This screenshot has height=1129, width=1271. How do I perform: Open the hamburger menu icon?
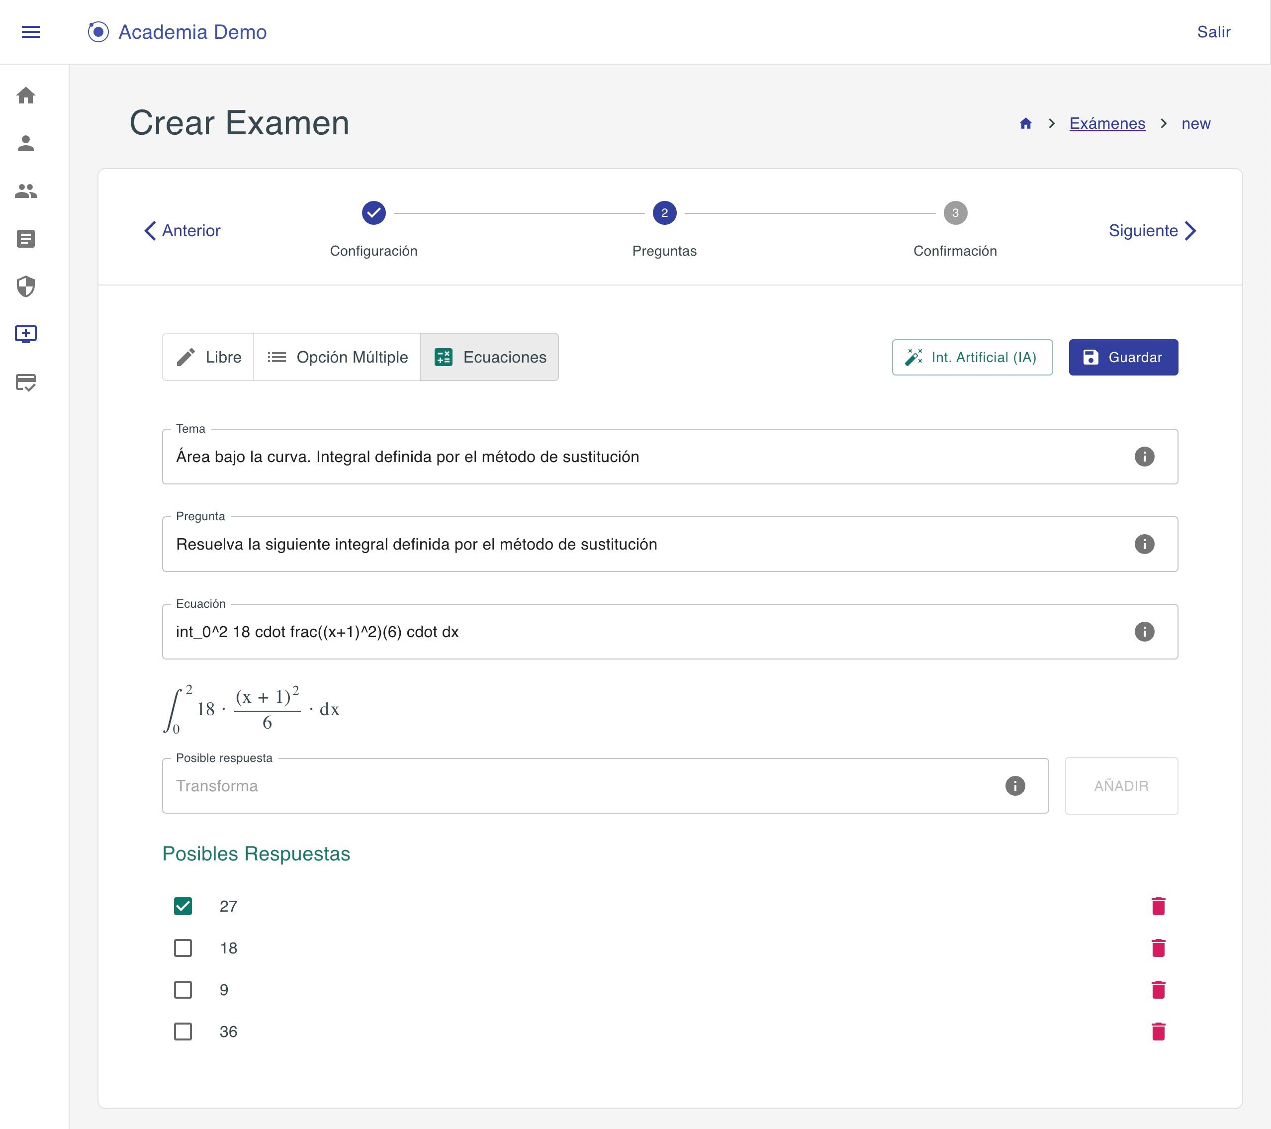[30, 32]
